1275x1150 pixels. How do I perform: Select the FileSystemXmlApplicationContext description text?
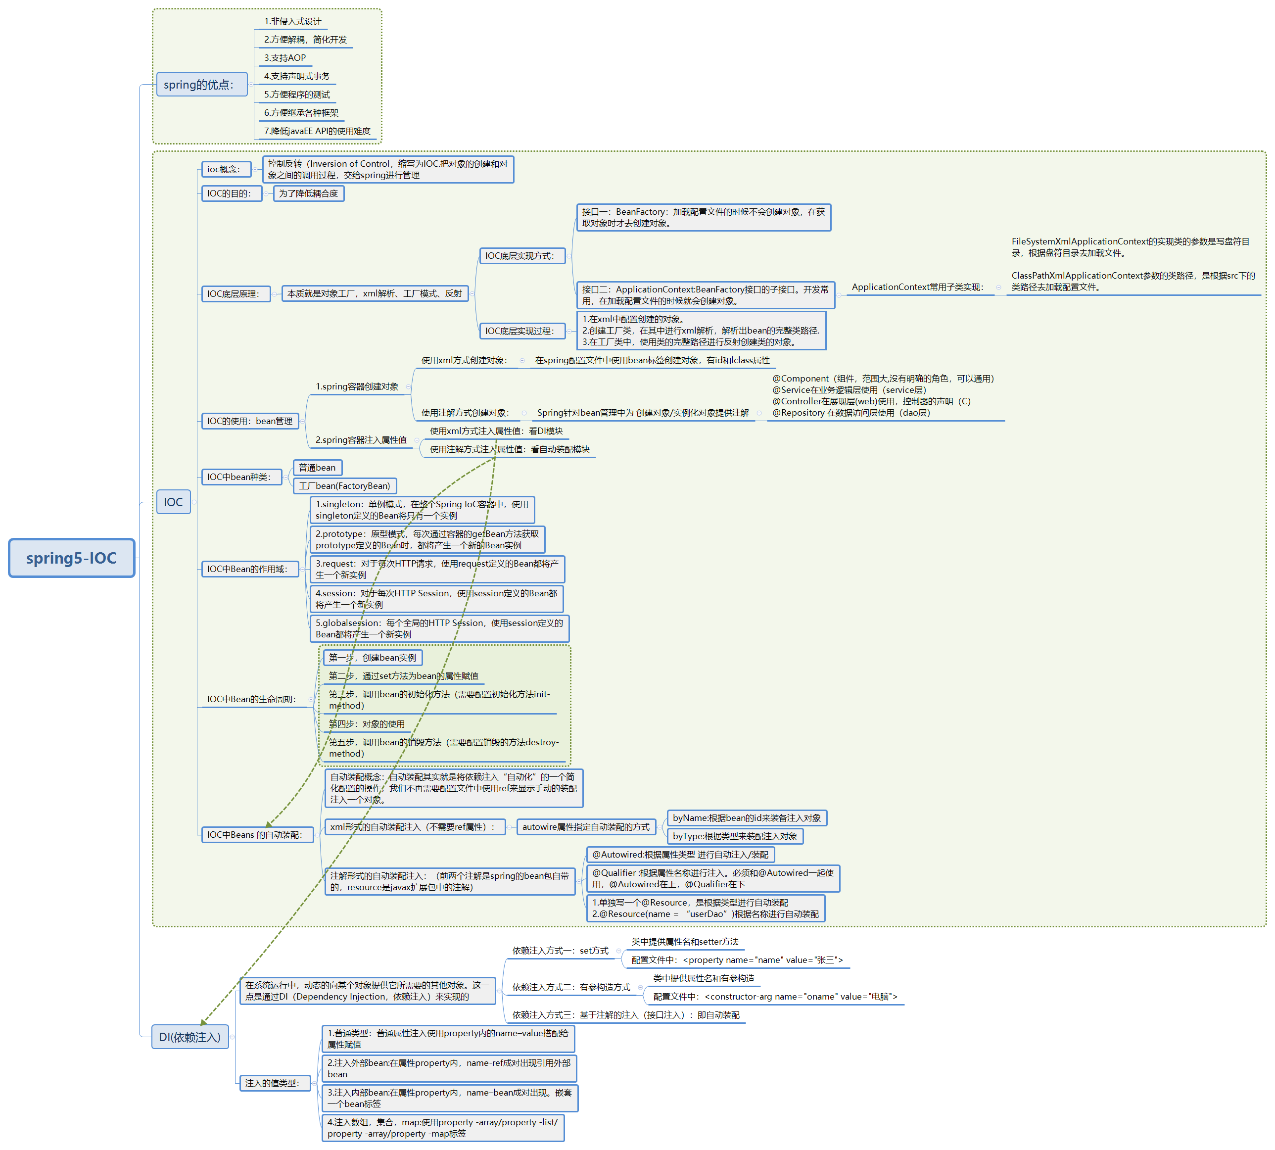1133,265
